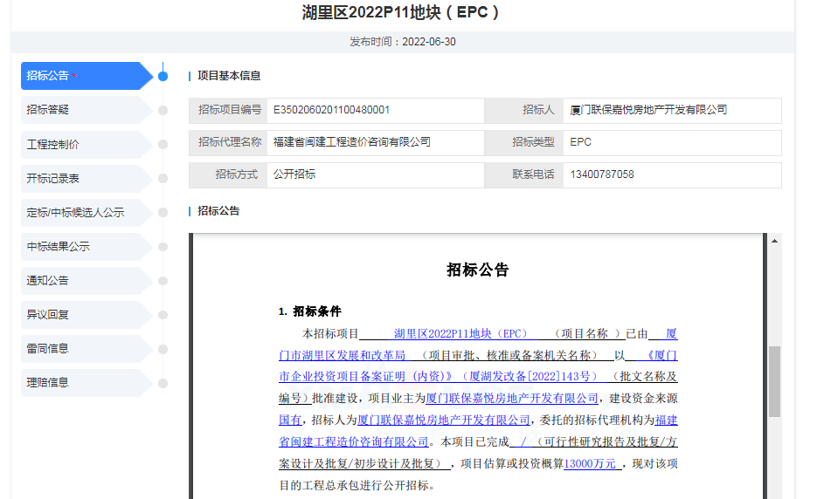Click the timeline dot next to 招标答疑
The width and height of the screenshot is (817, 499).
(x=163, y=110)
